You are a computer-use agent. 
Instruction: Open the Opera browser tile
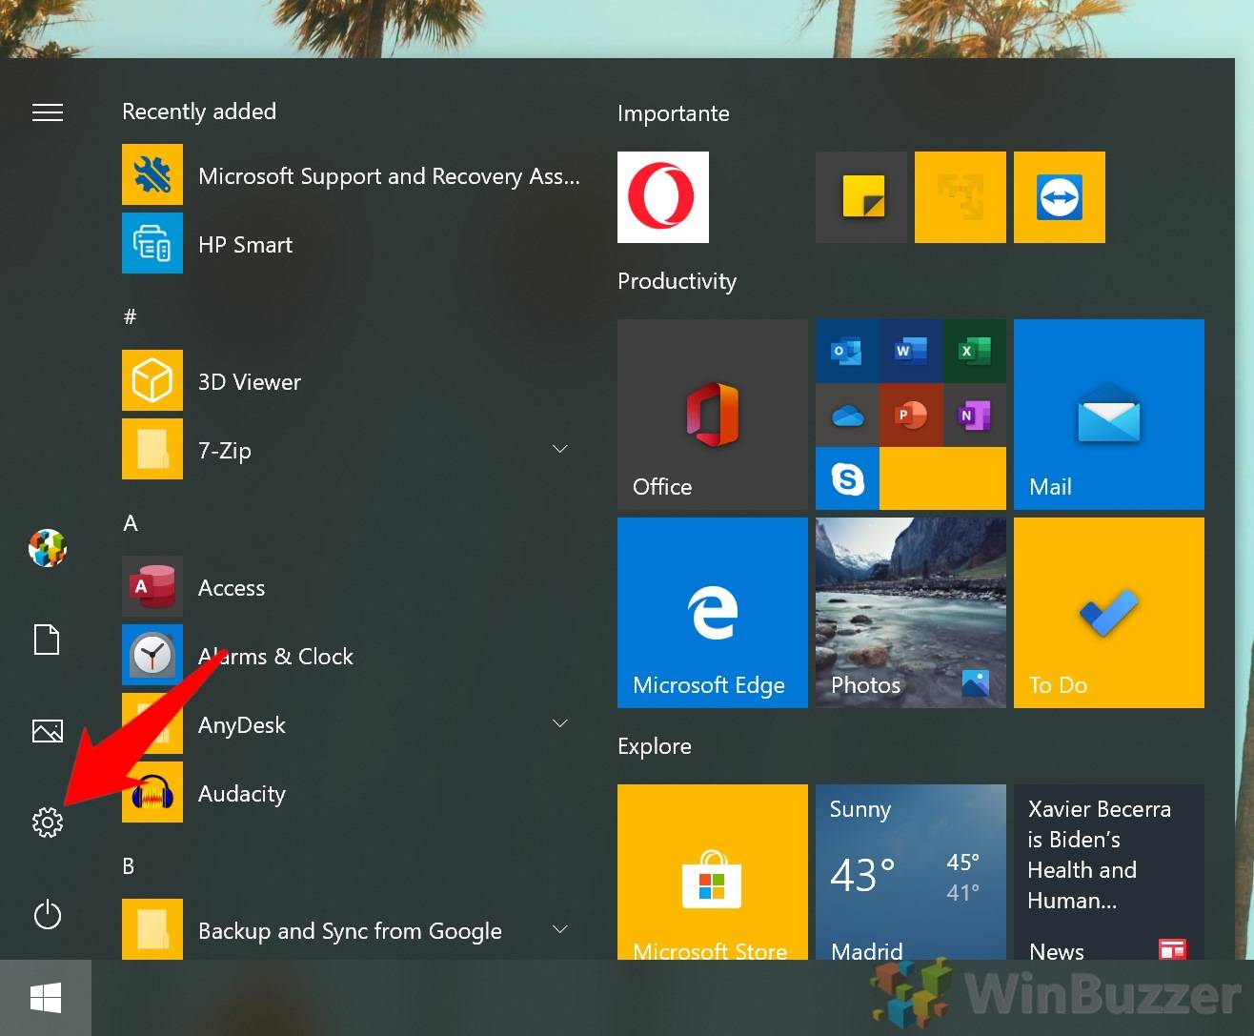click(663, 197)
